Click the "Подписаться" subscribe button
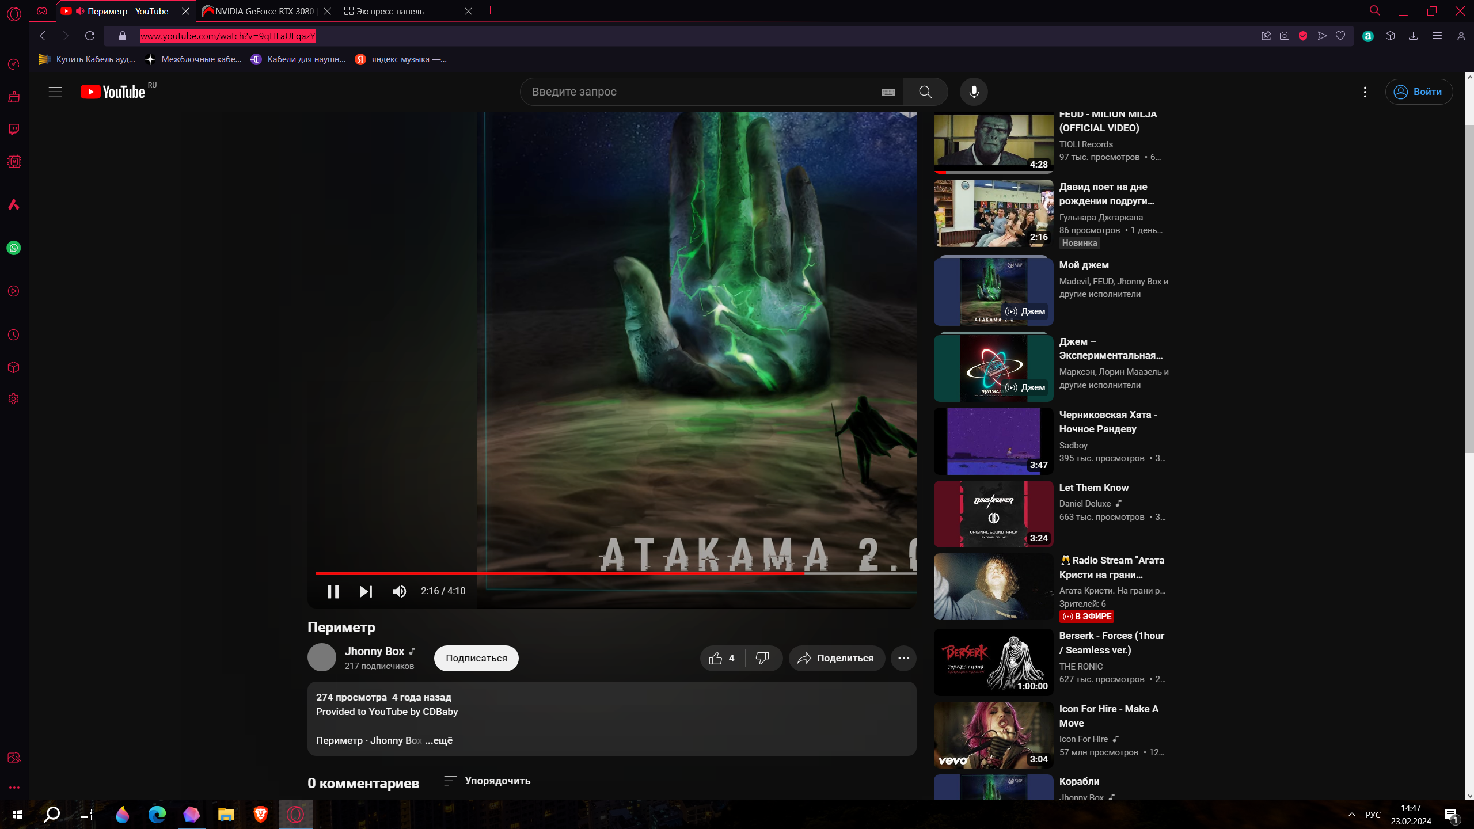Screen dimensions: 1474x829 (476, 658)
